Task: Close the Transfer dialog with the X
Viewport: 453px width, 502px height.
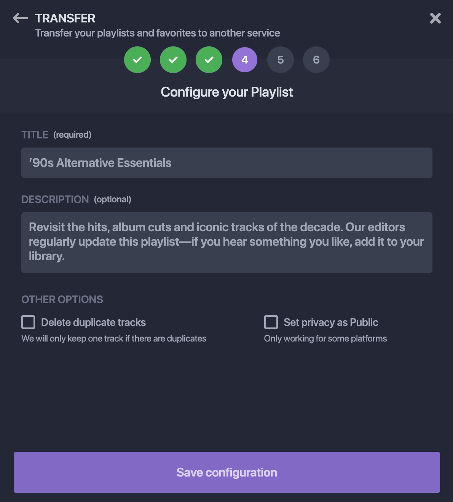Action: [x=435, y=18]
